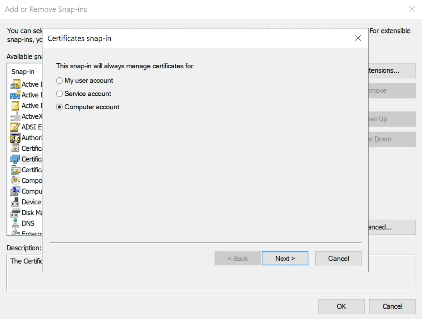Click the third Certificate snap-in icon
The width and height of the screenshot is (422, 319).
[x=15, y=170]
